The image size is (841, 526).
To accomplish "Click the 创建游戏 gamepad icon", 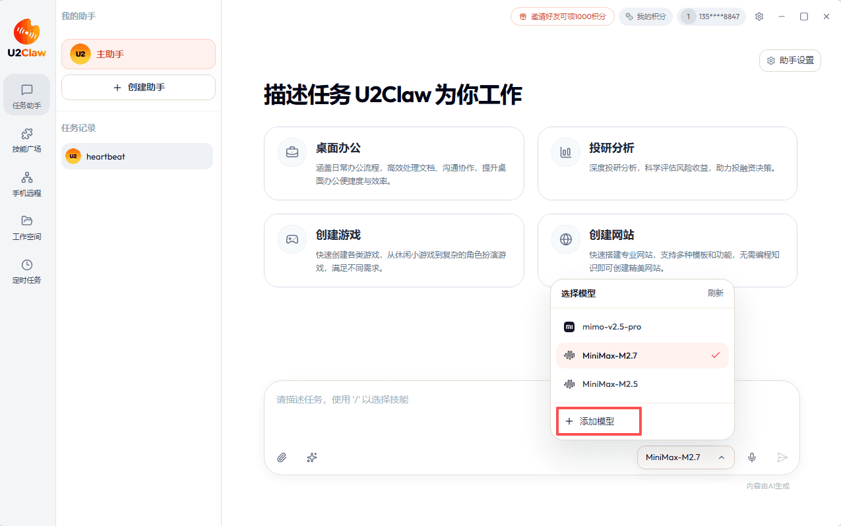I will [292, 239].
